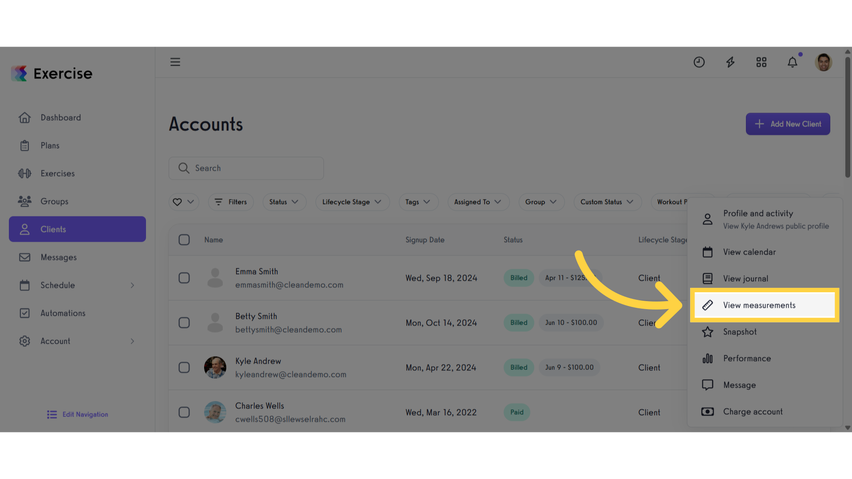Viewport: 852px width, 479px height.
Task: Click the Search accounts field
Action: coord(246,168)
